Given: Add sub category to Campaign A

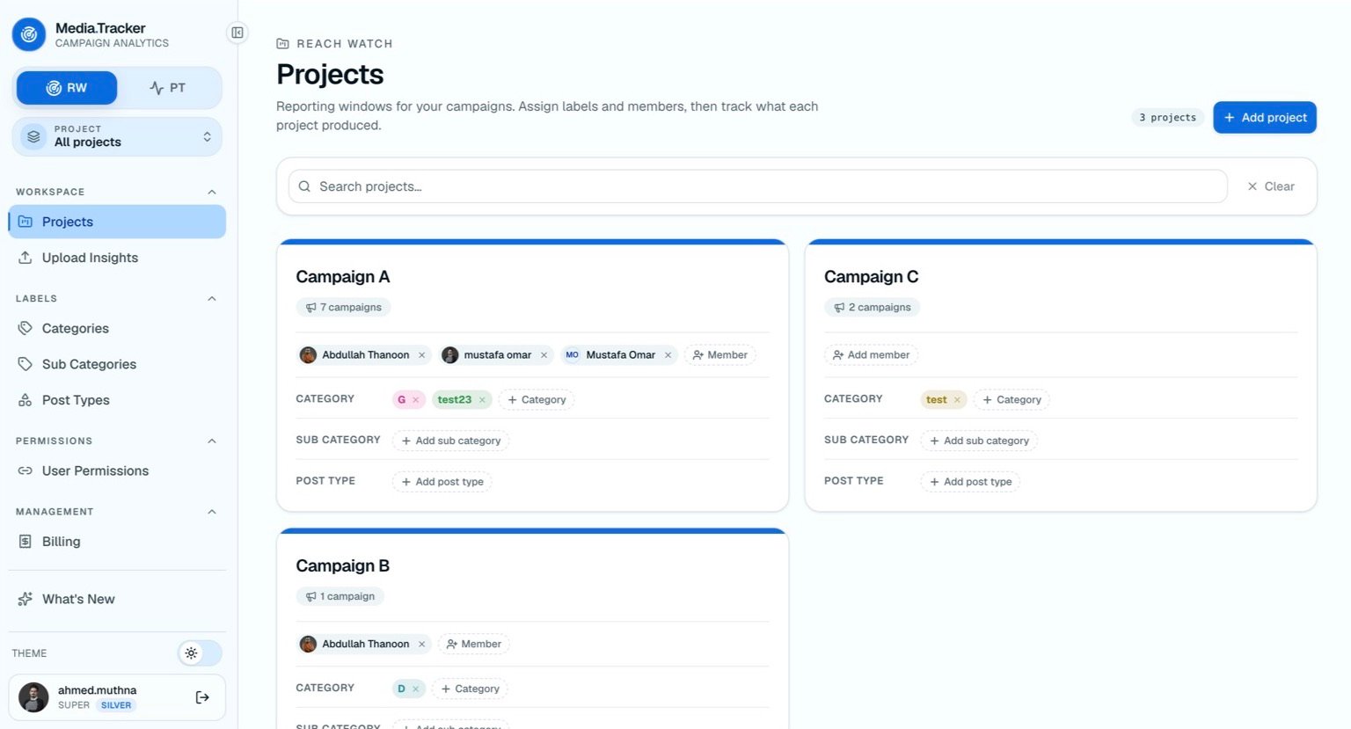Looking at the screenshot, I should (450, 441).
